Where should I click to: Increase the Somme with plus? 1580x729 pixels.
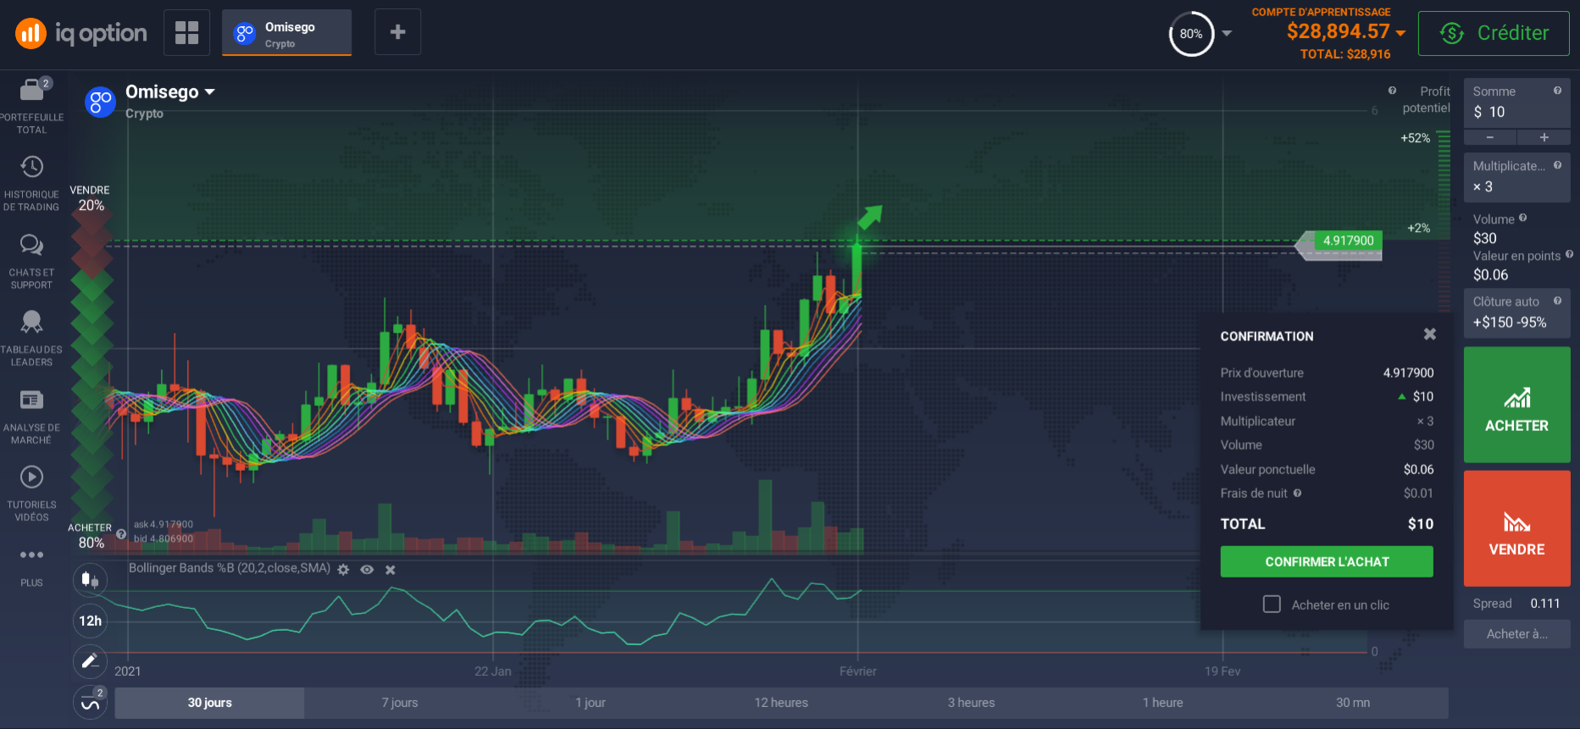[x=1544, y=137]
